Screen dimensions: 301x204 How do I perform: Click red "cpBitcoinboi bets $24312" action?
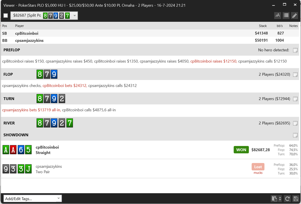click(x=65, y=85)
